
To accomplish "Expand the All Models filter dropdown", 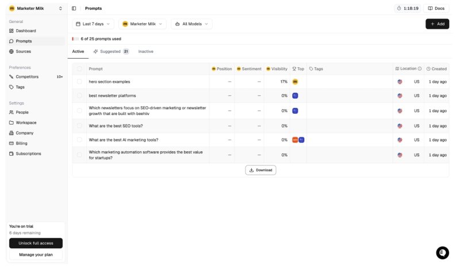I will pos(191,24).
